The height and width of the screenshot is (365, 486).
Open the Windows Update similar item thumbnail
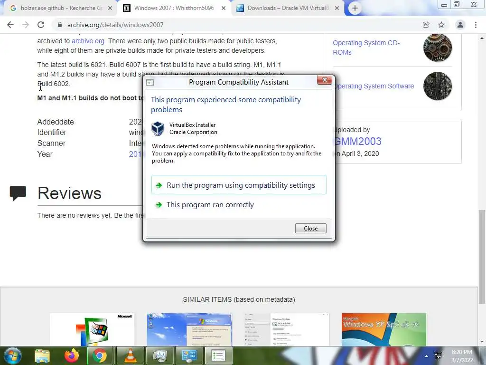pyautogui.click(x=287, y=329)
